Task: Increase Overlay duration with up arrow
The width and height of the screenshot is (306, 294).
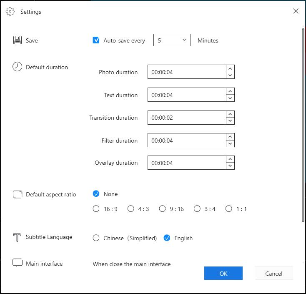Action: (230, 159)
